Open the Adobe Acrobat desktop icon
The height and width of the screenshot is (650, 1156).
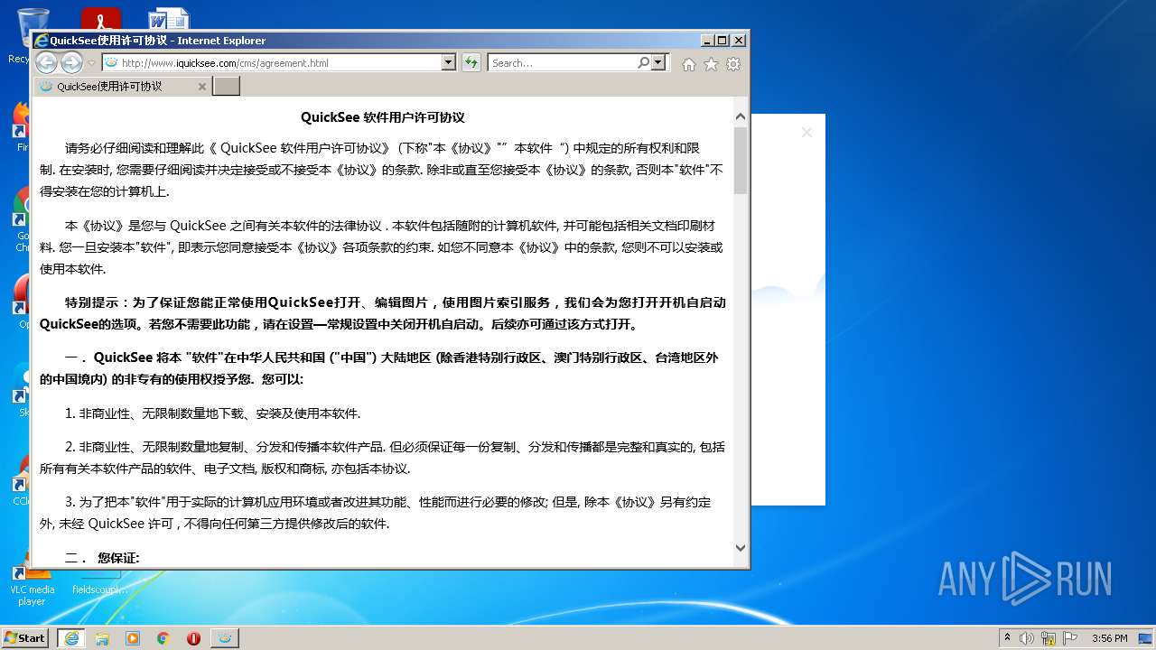100,19
